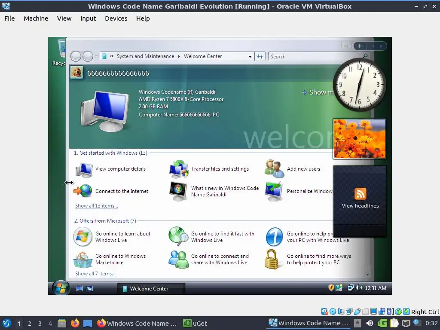The height and width of the screenshot is (330, 440).
Task: Click the flower slideshow gadget thumbnail
Action: pyautogui.click(x=360, y=139)
